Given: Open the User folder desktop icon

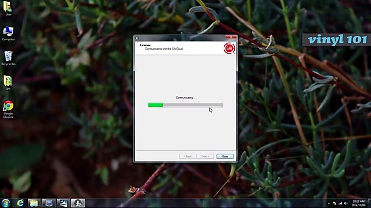Looking at the screenshot, I should point(8,8).
